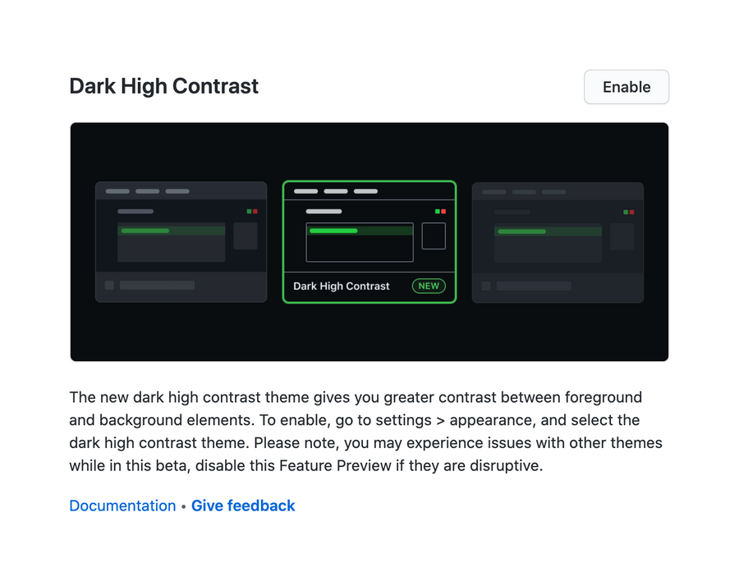Click the red status dot in middle preview
The image size is (739, 581).
click(443, 210)
